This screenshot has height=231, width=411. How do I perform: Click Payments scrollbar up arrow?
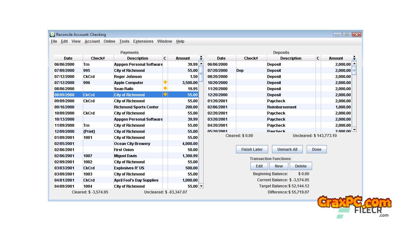201,64
